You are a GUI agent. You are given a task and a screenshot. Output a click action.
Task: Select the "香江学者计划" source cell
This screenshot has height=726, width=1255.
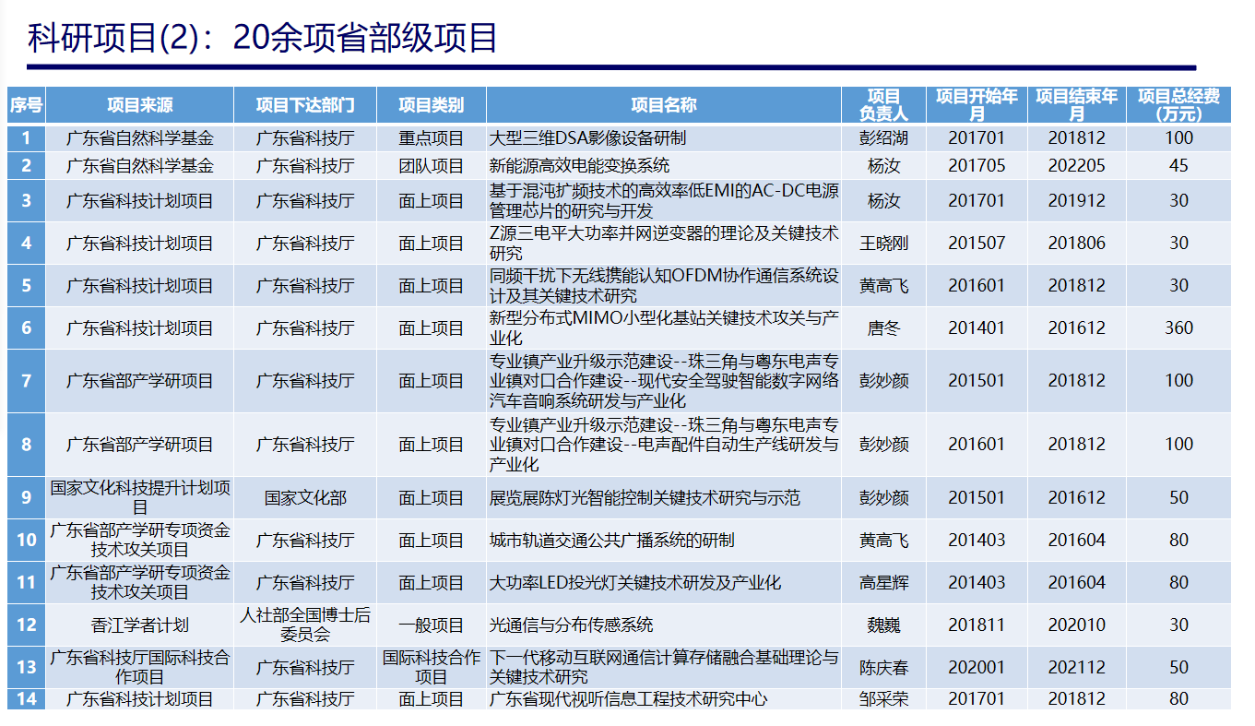click(139, 625)
